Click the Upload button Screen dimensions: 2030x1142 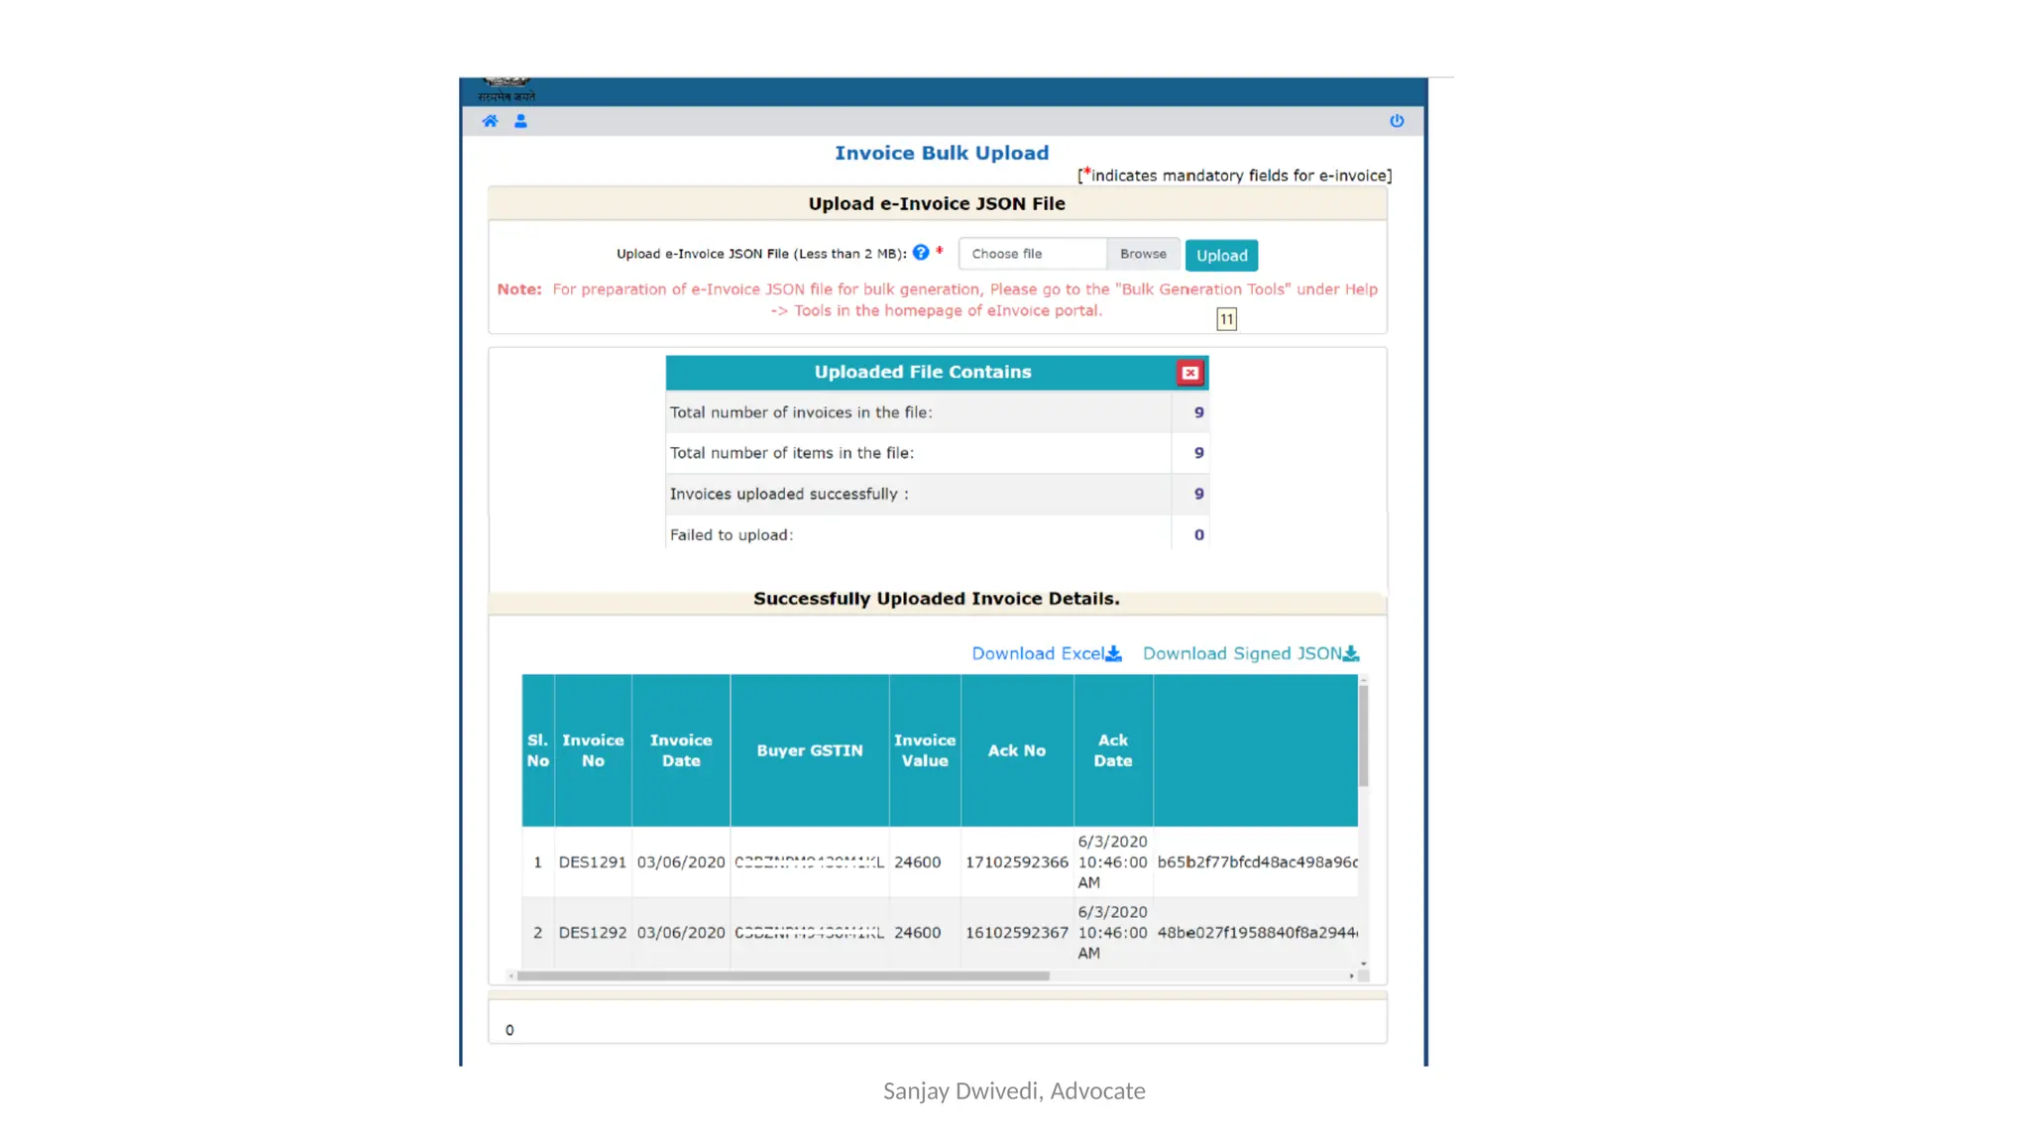[x=1221, y=256]
